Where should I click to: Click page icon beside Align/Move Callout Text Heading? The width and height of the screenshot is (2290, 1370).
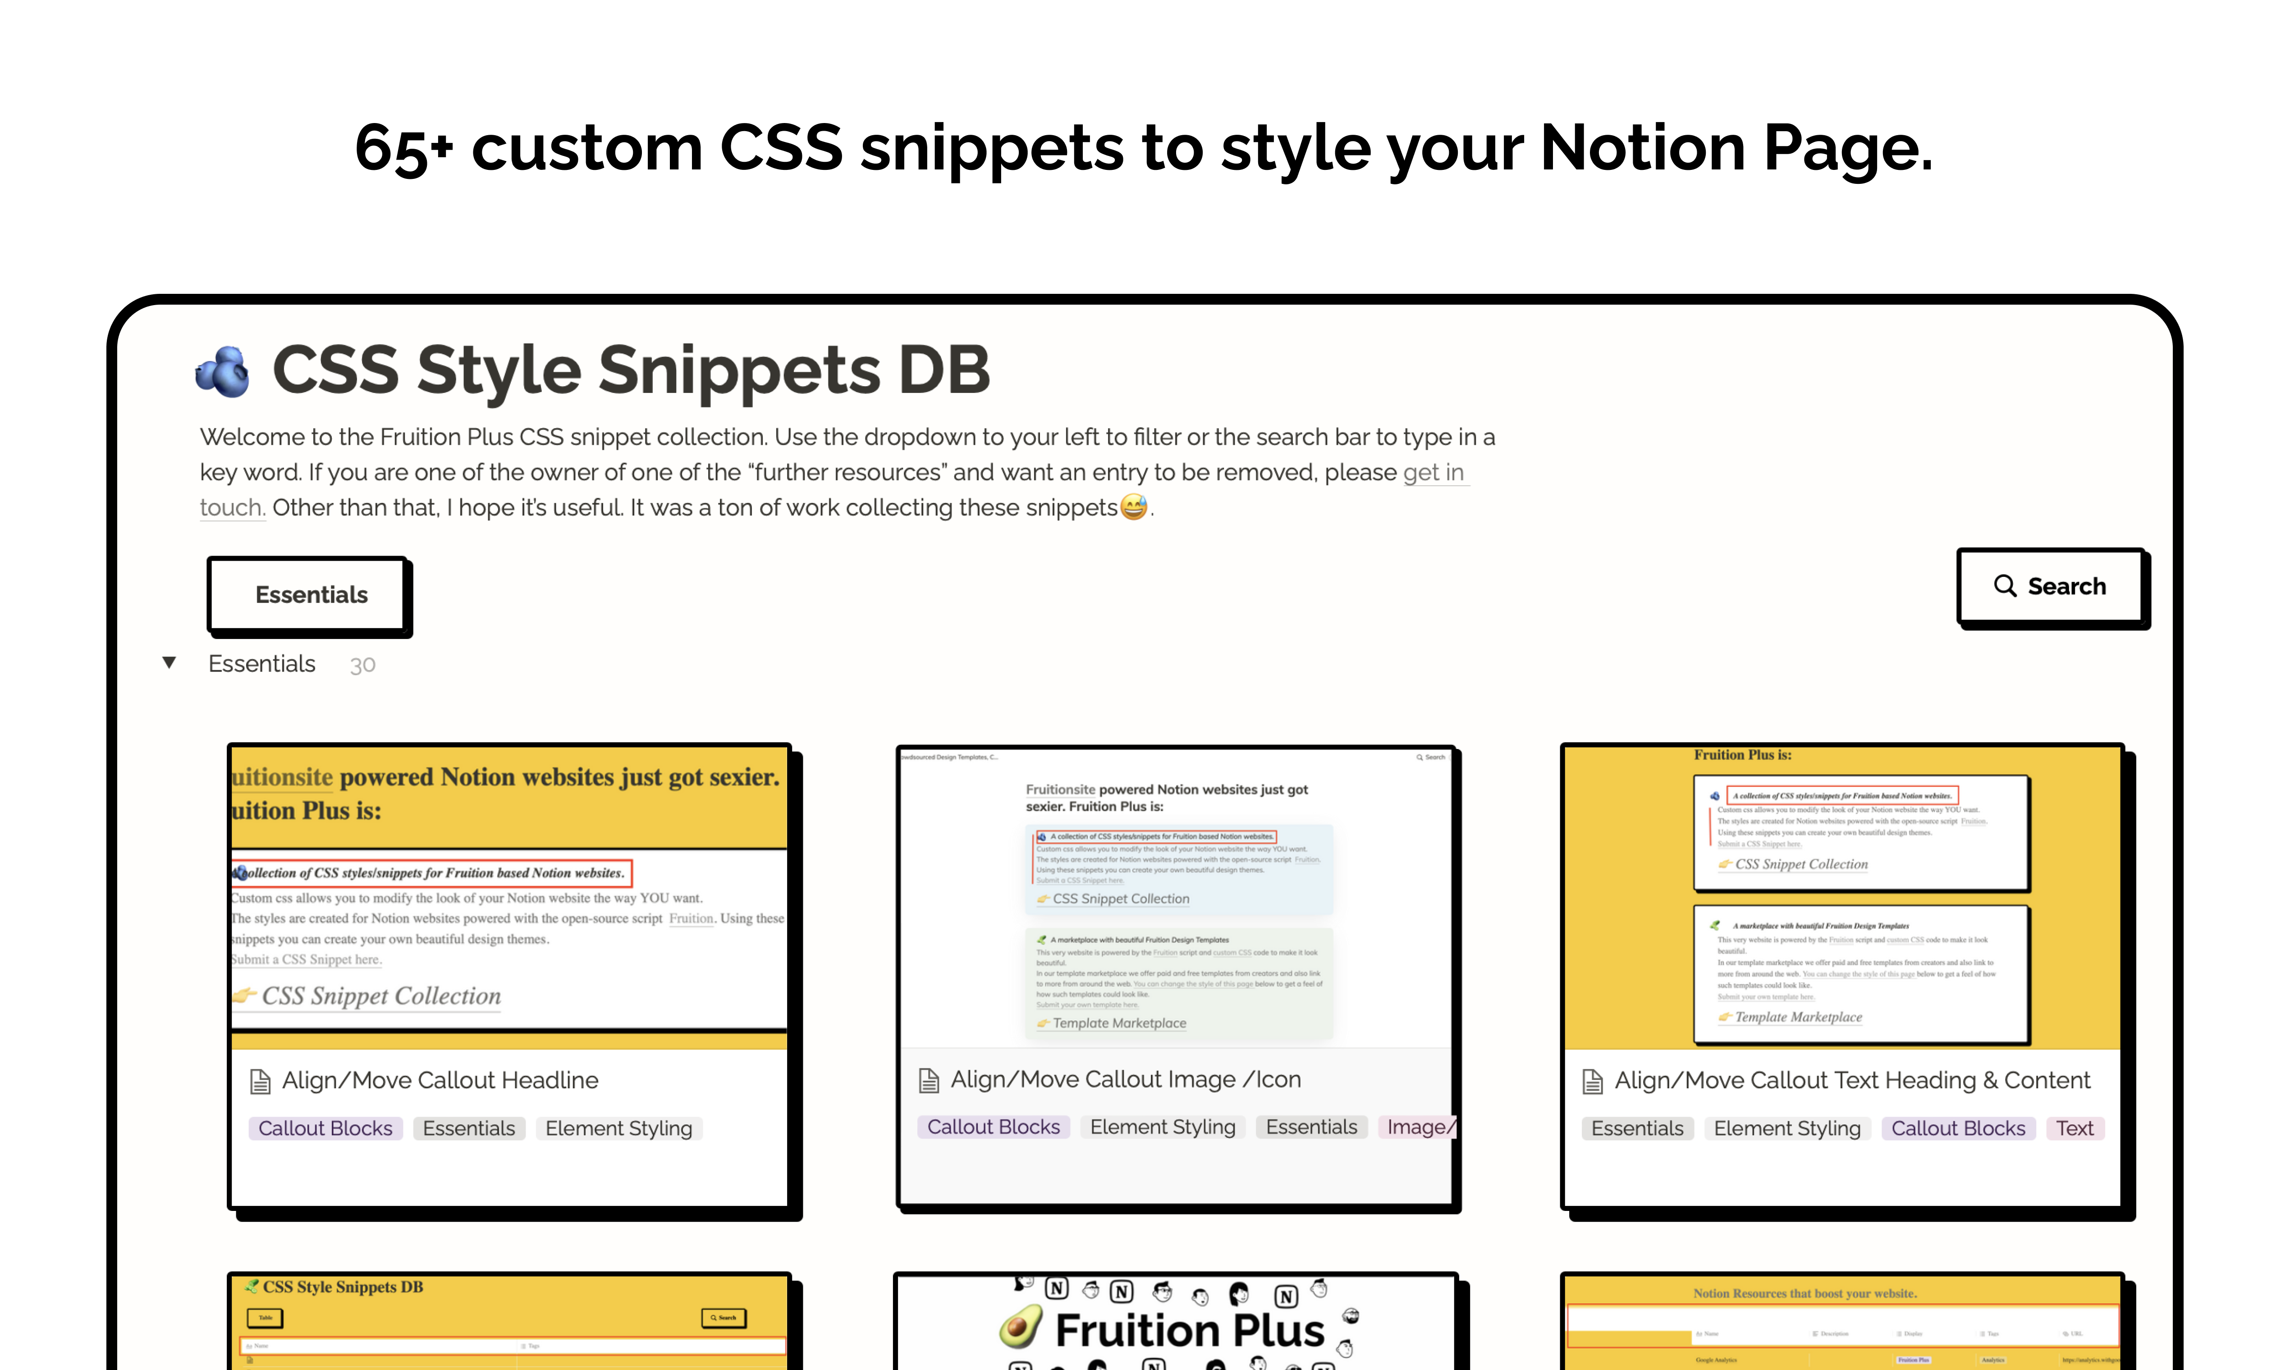click(x=1593, y=1081)
